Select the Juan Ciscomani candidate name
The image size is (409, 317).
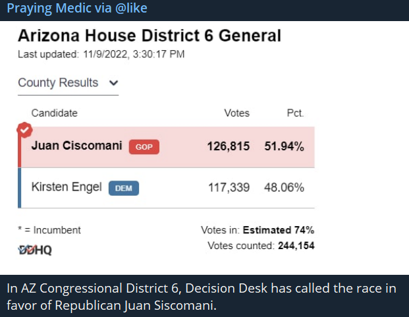tap(76, 146)
